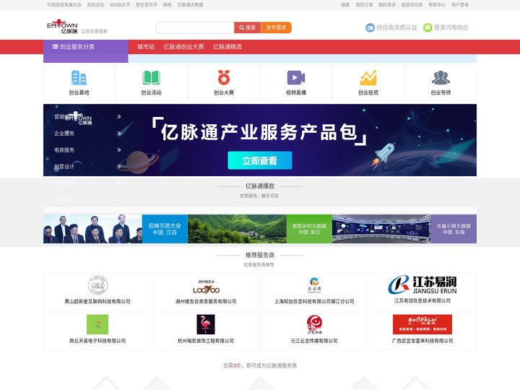
Task: Select 城市站 in the red navigation bar
Action: pyautogui.click(x=146, y=47)
